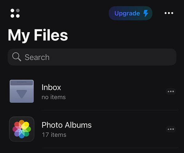Open the four-dot grid menu icon
The width and height of the screenshot is (184, 153).
pos(15,13)
